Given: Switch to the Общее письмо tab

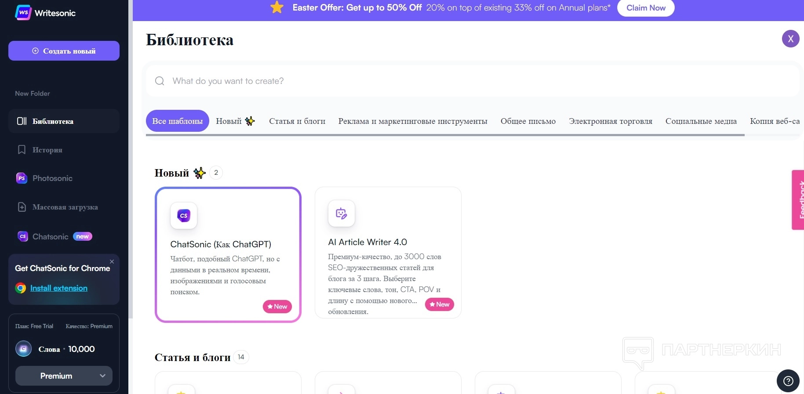Looking at the screenshot, I should point(528,121).
